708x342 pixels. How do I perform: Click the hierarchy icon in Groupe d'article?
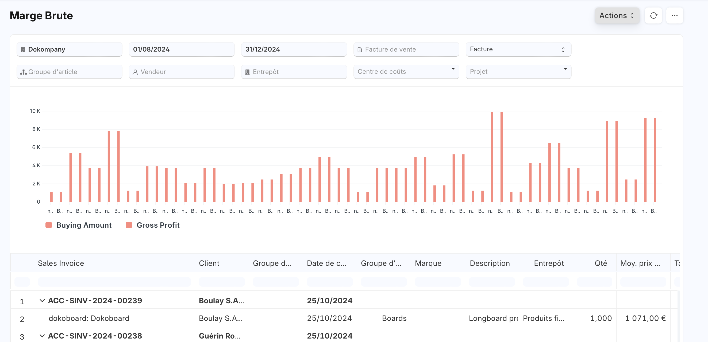[x=23, y=72]
